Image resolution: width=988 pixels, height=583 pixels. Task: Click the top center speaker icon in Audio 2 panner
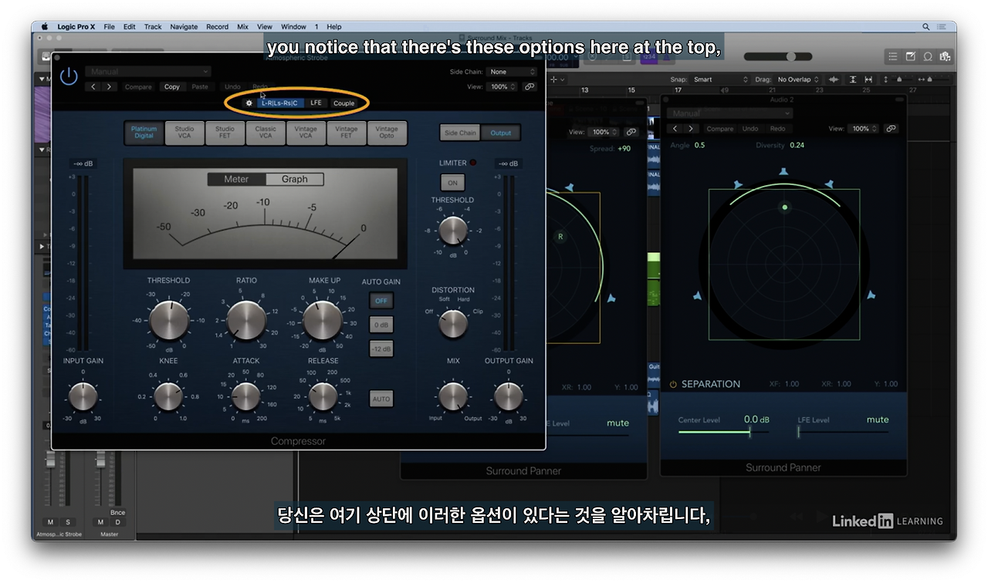(783, 171)
